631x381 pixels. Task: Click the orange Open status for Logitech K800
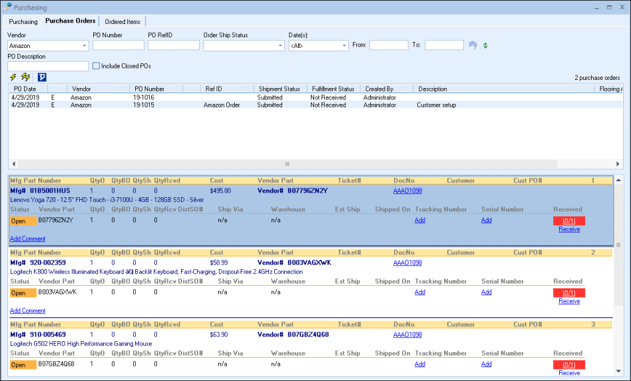[x=23, y=293]
